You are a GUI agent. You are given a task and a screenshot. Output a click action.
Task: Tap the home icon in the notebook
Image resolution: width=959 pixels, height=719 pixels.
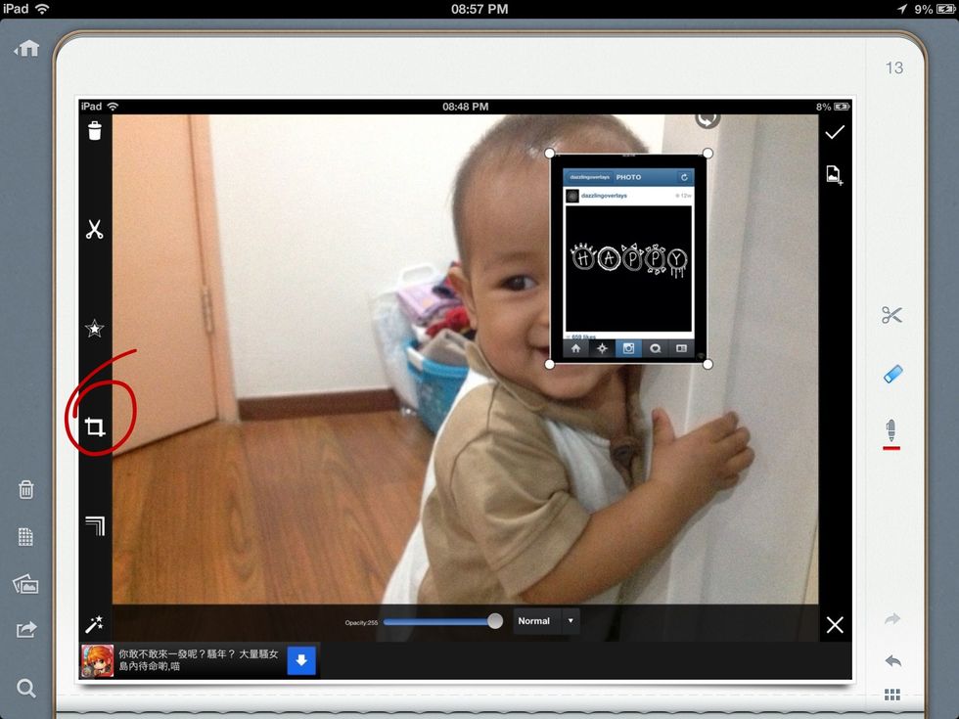tap(26, 48)
